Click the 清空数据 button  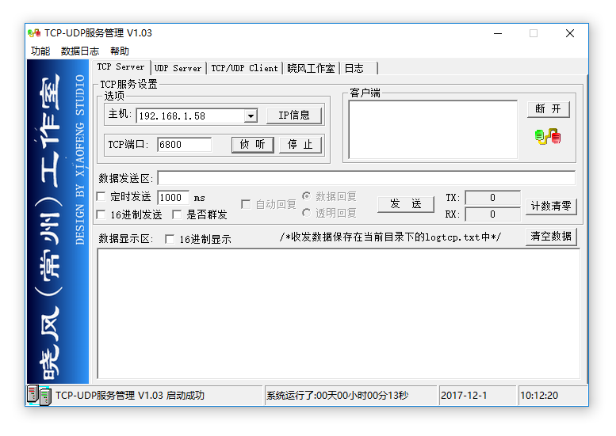point(551,237)
